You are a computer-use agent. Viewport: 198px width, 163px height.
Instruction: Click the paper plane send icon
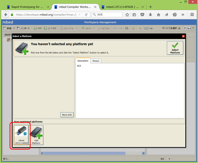(167, 14)
